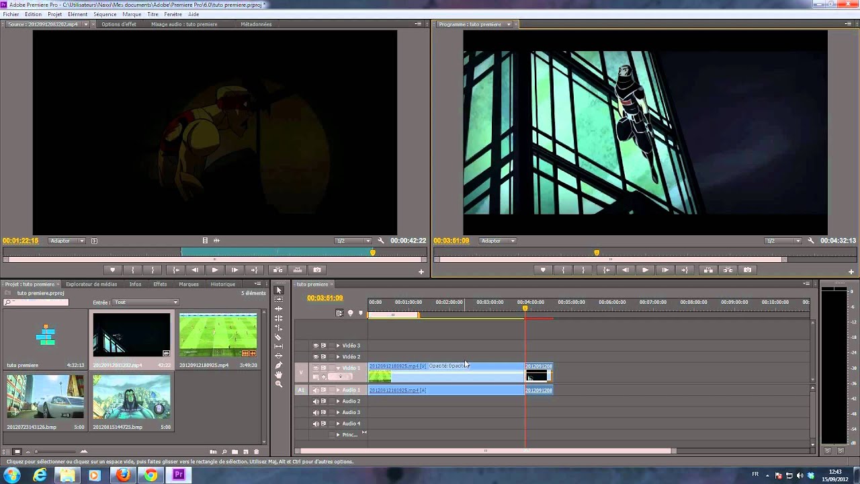Mute Audio 1 track speaker
Image resolution: width=860 pixels, height=484 pixels.
click(x=316, y=390)
